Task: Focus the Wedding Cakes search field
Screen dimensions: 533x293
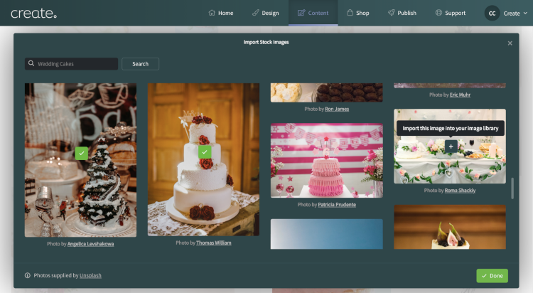Action: point(71,63)
